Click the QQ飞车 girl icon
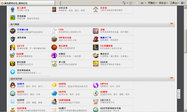The image size is (187, 112). coord(13,47)
